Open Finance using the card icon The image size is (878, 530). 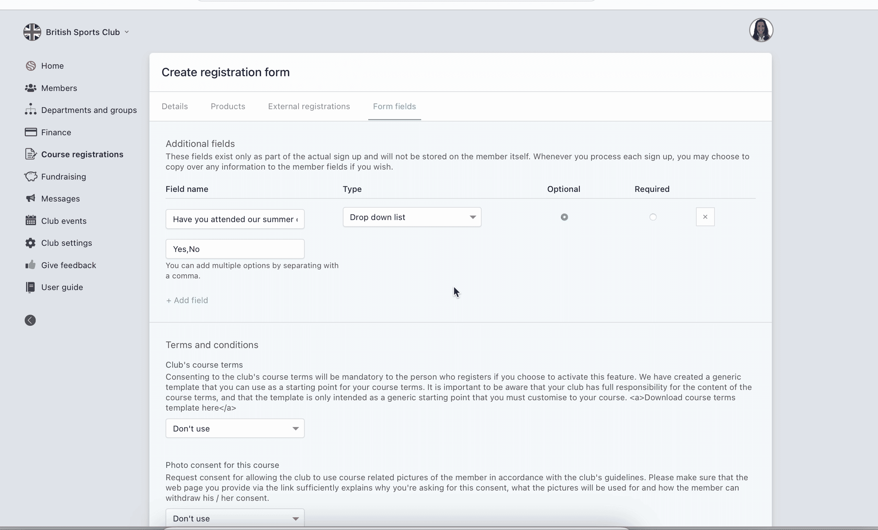click(31, 132)
